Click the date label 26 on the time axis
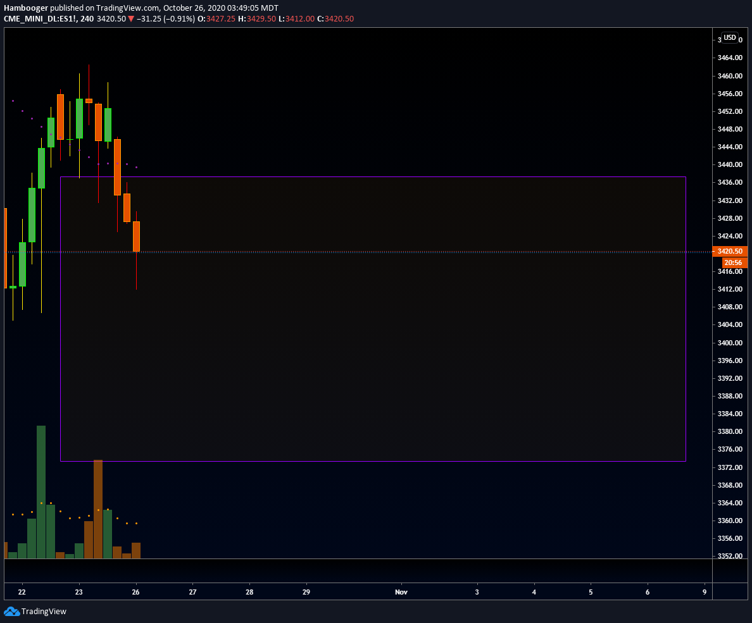 click(135, 592)
